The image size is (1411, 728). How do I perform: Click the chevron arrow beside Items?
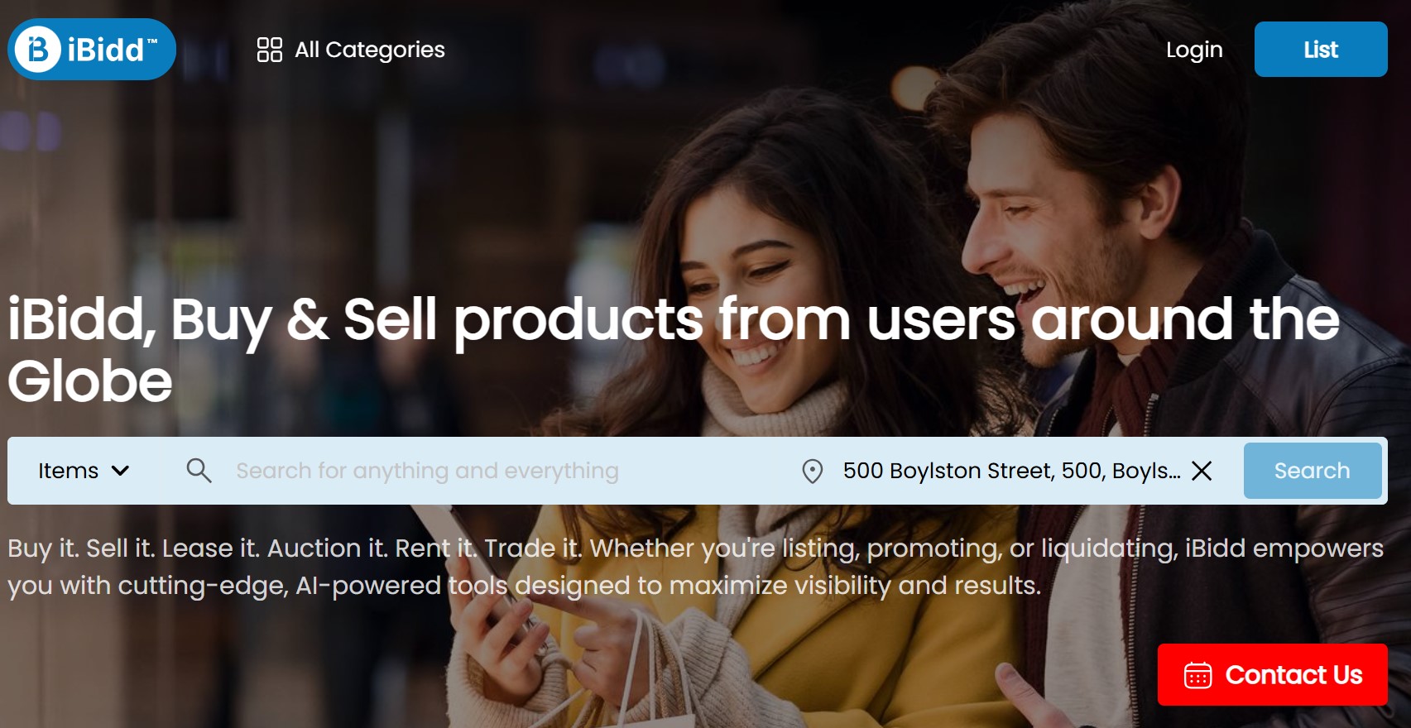[x=121, y=471]
